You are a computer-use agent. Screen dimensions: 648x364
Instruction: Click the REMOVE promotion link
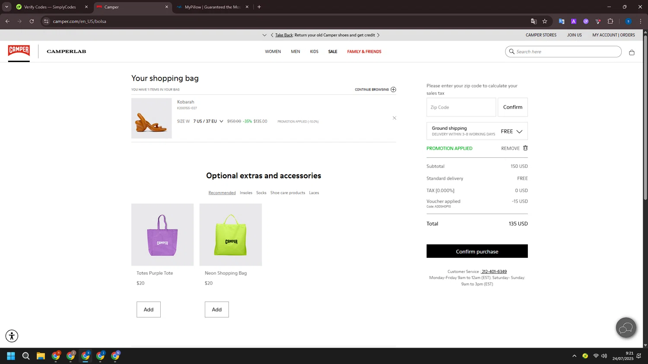pos(510,148)
